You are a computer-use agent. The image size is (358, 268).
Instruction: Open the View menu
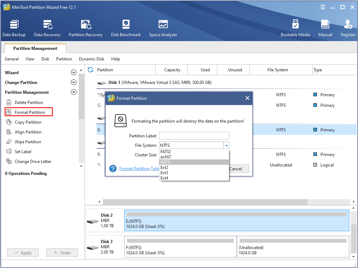30,59
